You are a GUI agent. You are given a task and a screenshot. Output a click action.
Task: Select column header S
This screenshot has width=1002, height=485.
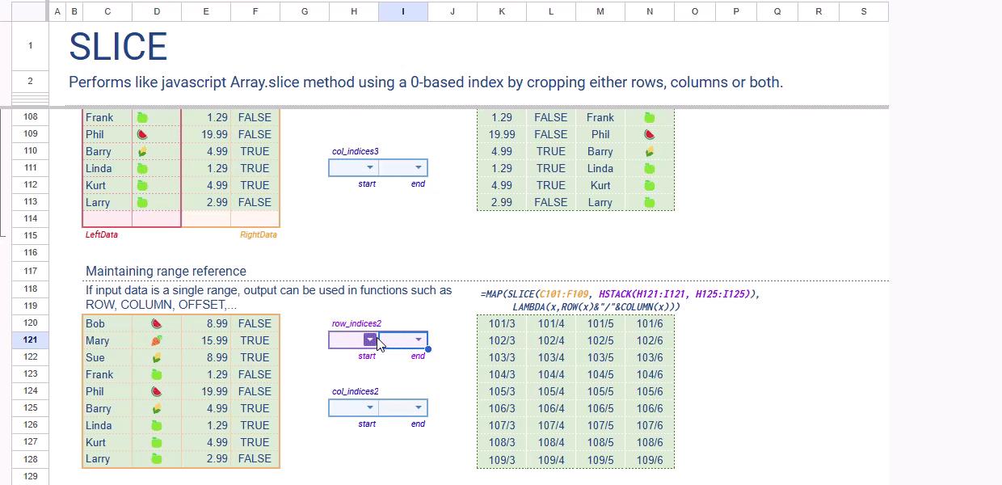(864, 11)
